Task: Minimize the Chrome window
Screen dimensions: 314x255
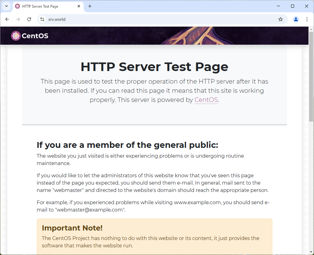Action: pyautogui.click(x=278, y=6)
